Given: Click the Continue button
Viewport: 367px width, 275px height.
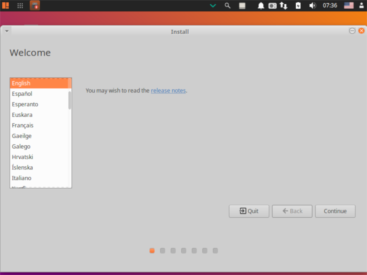Looking at the screenshot, I should click(335, 211).
